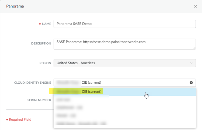Click the REGION field label
This screenshot has width=202, height=130.
click(x=45, y=63)
